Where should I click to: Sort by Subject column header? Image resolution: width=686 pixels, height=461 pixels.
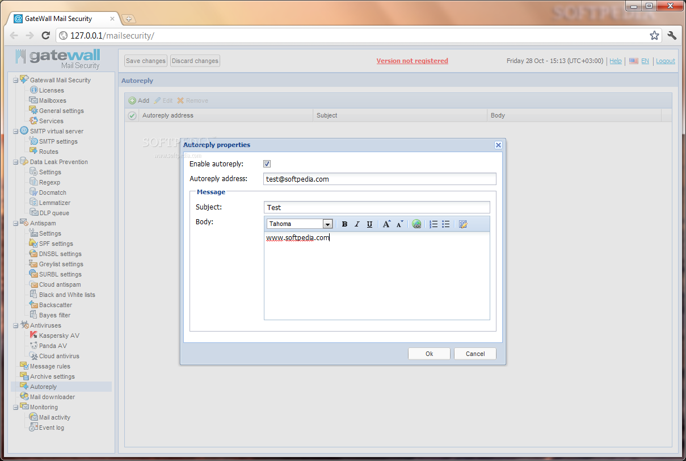pos(400,115)
